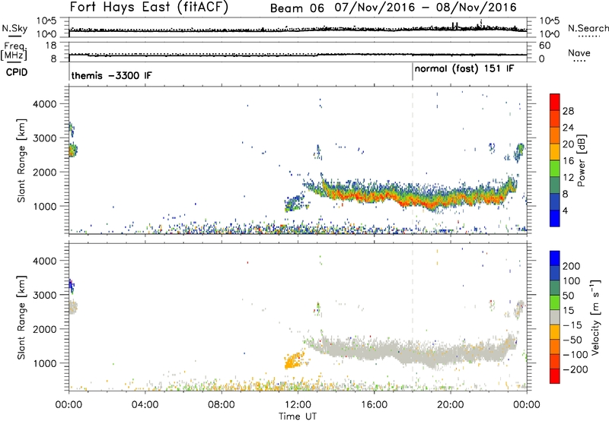Click the 'Freq. [MHz]' label

(14, 52)
